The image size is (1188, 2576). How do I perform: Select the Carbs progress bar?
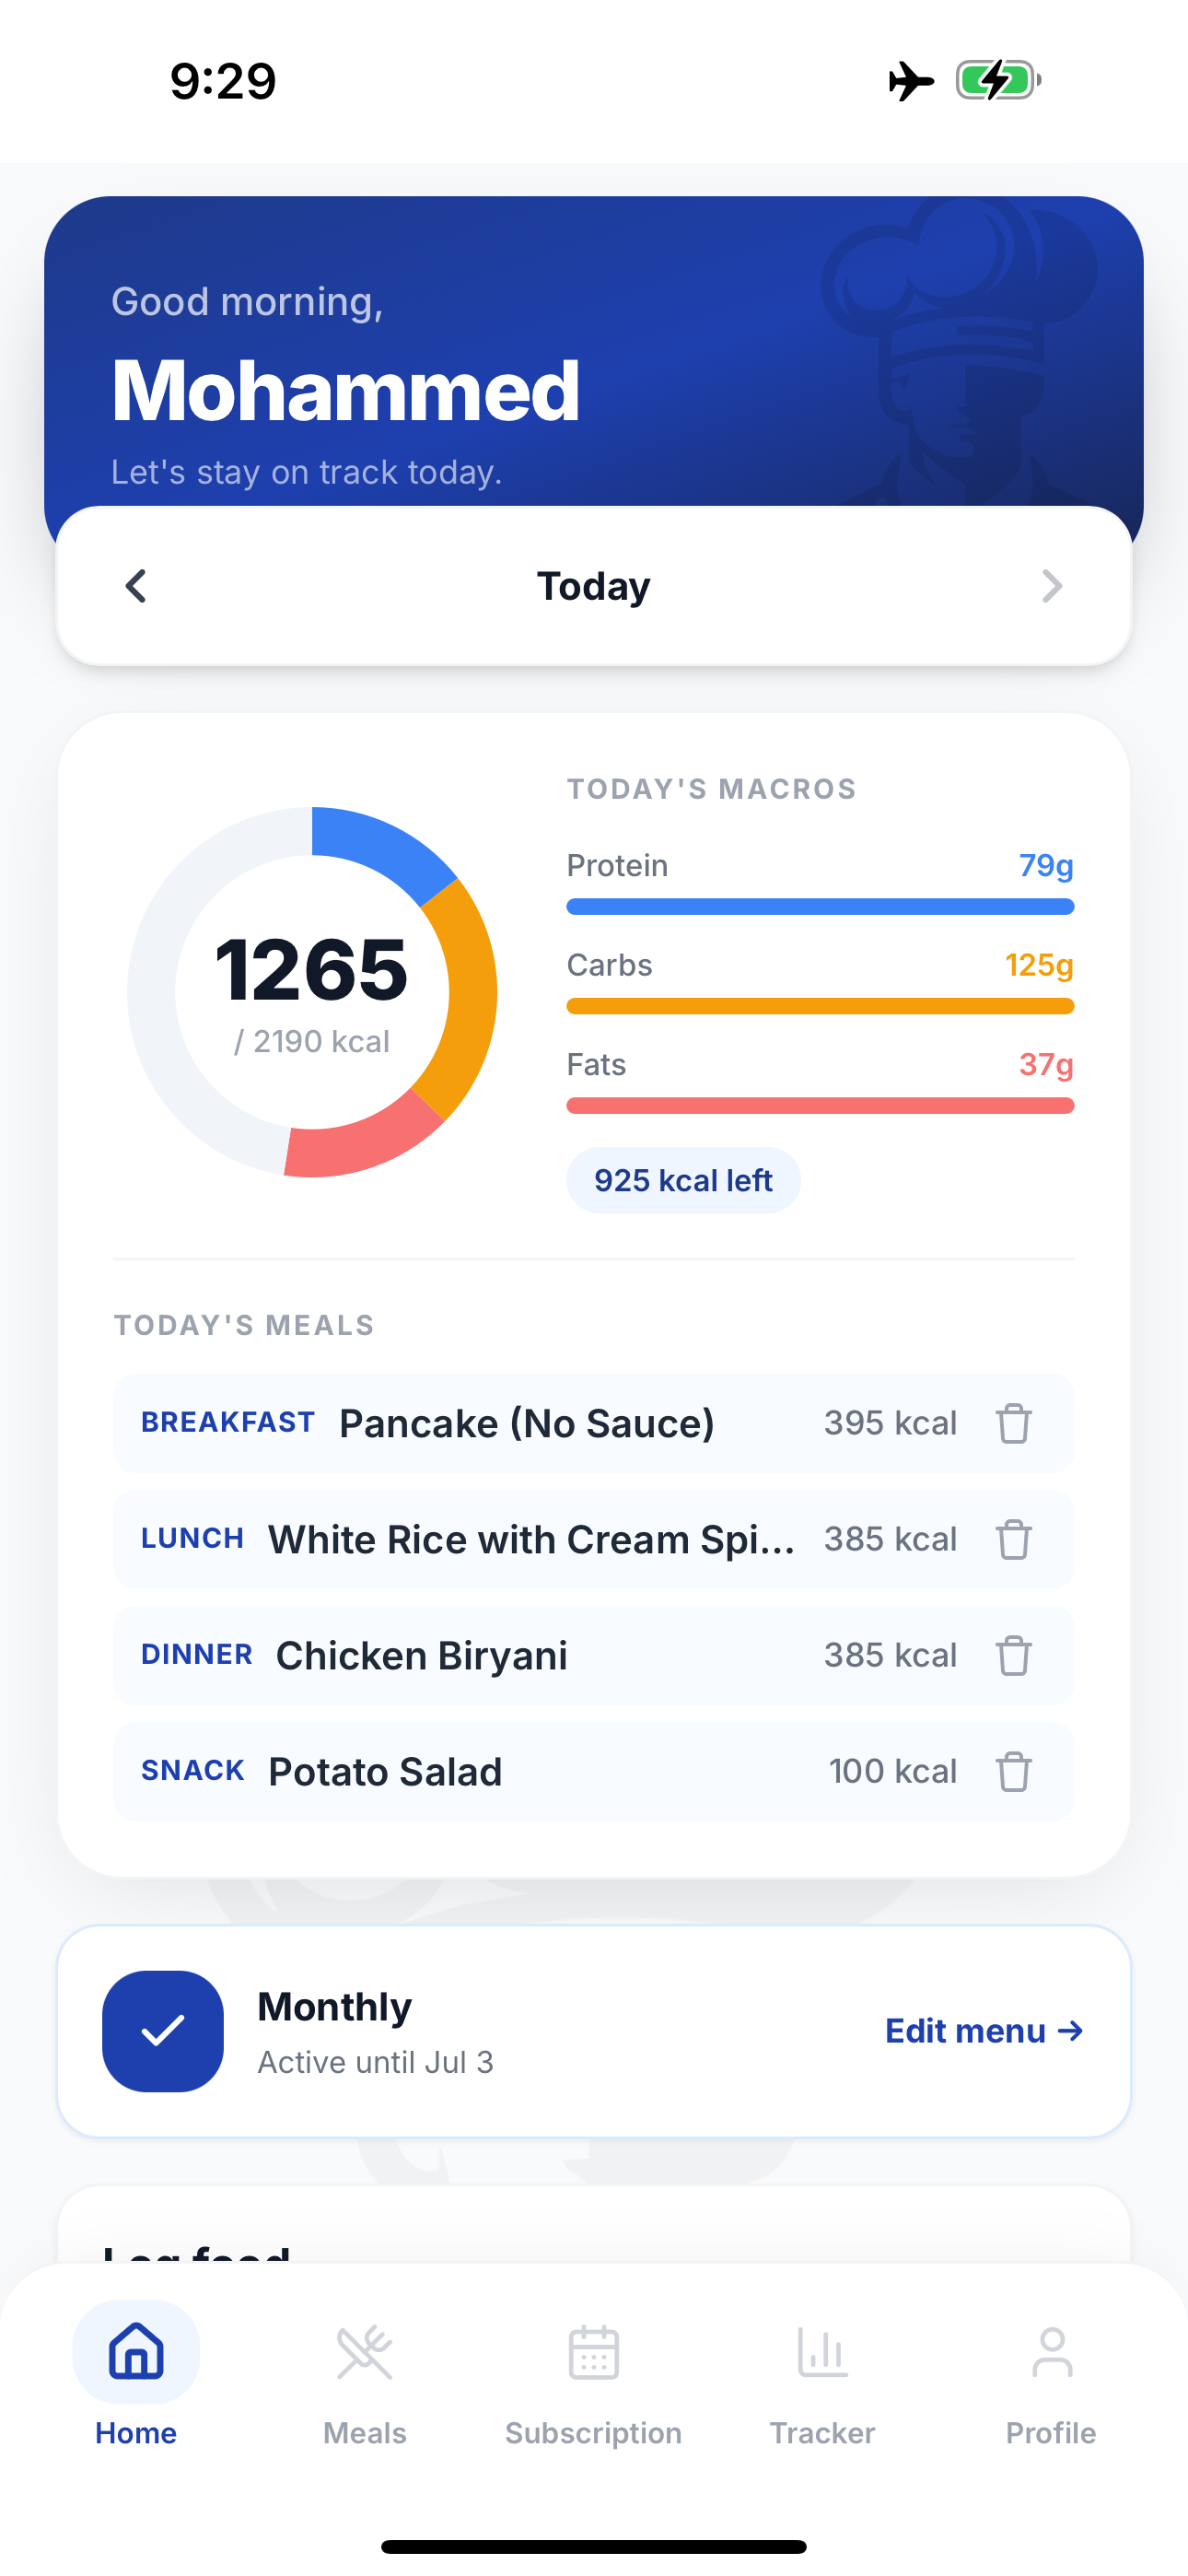(820, 1006)
